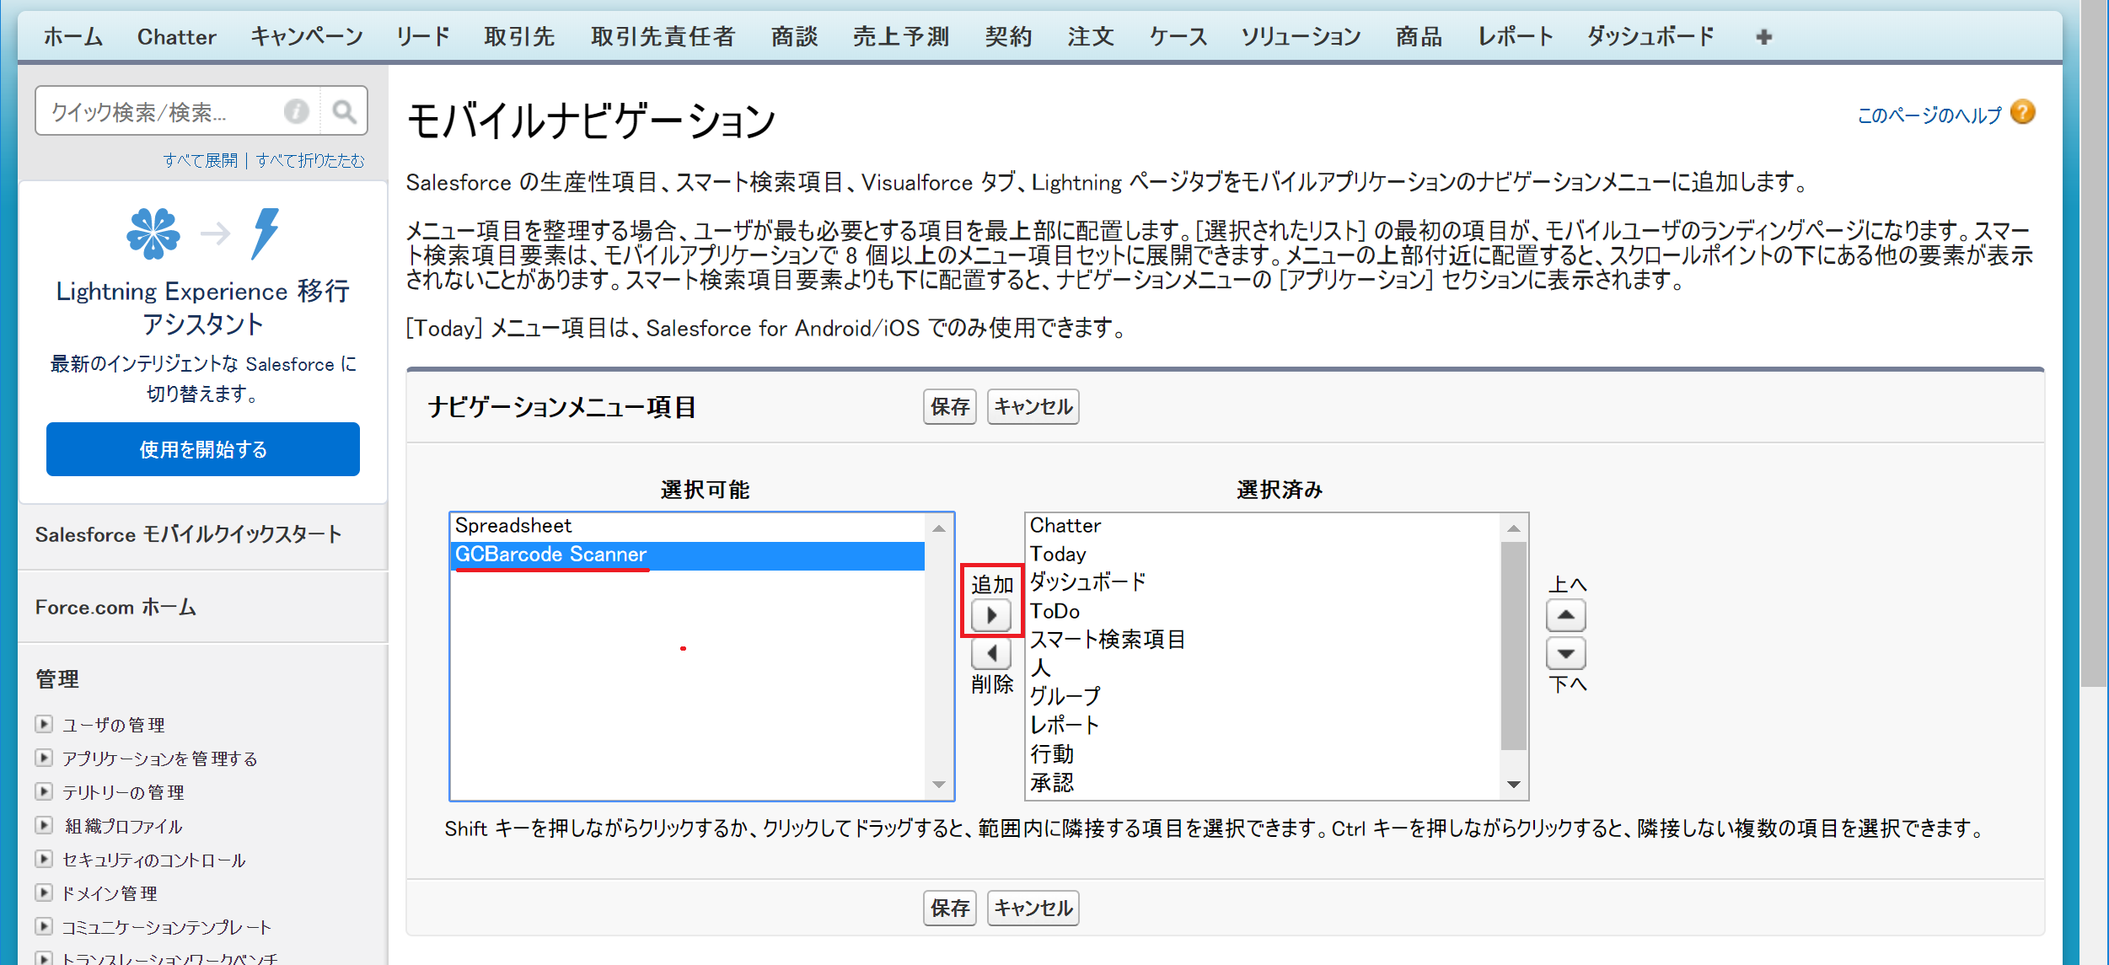Click the 選択済み list scrollbar thumb
2109x965 pixels.
click(1513, 646)
